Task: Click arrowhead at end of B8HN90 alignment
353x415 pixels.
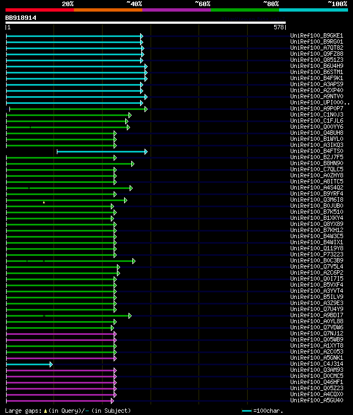Action: (x=133, y=164)
